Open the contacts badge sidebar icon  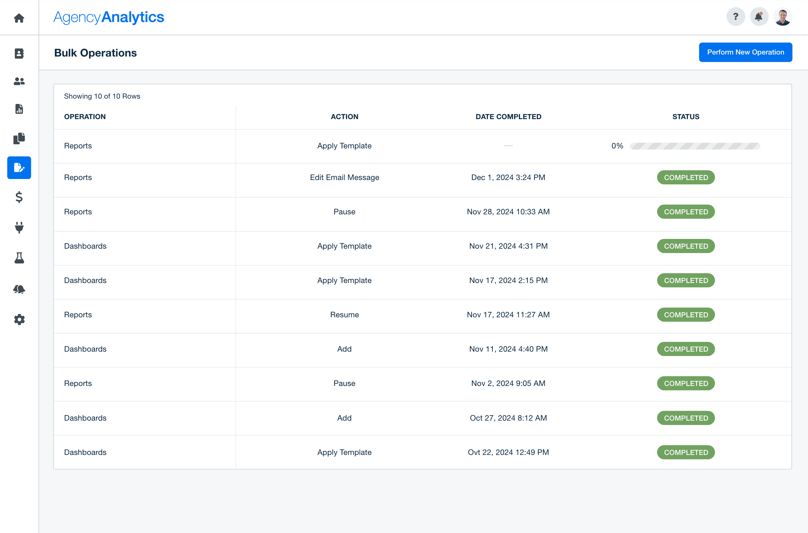coord(19,54)
